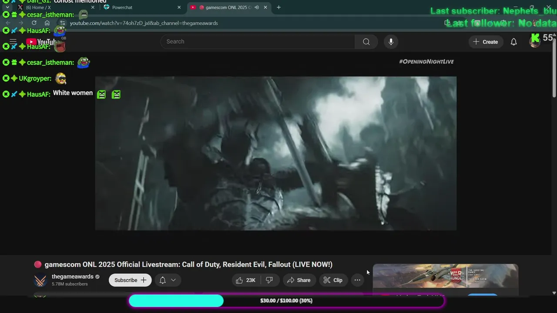Open a new browser tab

(x=278, y=7)
